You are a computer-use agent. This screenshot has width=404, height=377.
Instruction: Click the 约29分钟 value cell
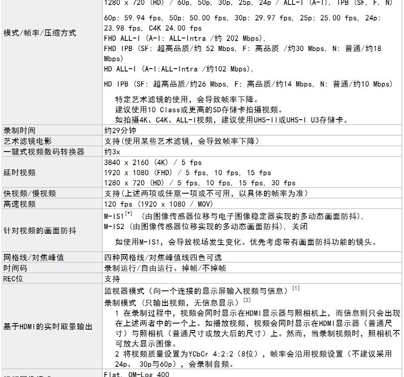[x=120, y=130]
